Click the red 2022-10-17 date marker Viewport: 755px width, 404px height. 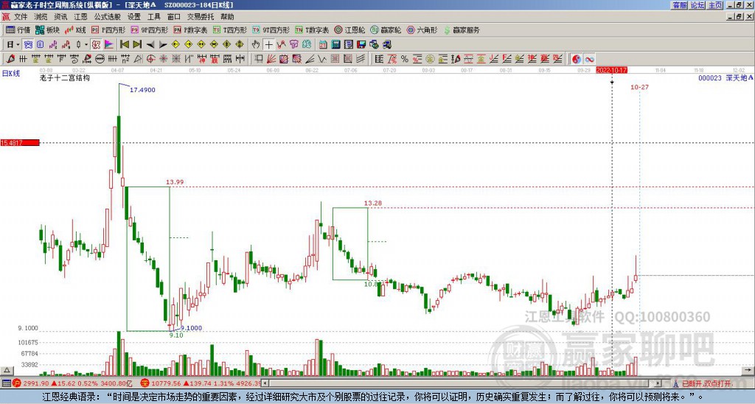click(x=611, y=70)
